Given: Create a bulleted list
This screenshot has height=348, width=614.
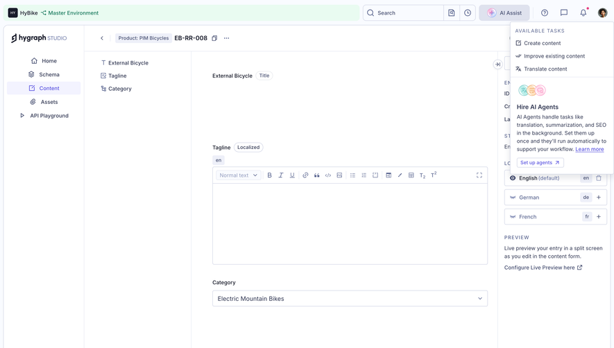Looking at the screenshot, I should coord(352,175).
